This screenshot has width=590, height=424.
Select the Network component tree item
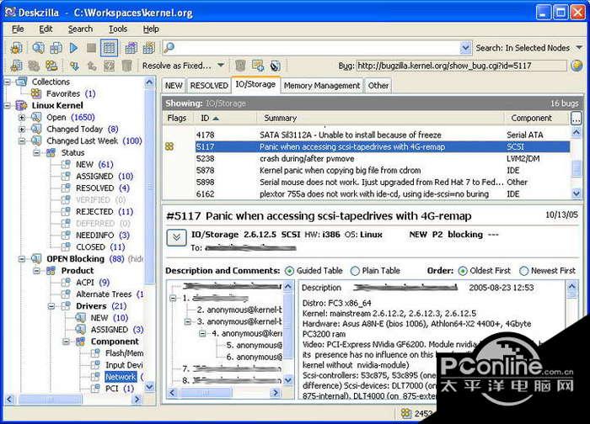click(121, 377)
